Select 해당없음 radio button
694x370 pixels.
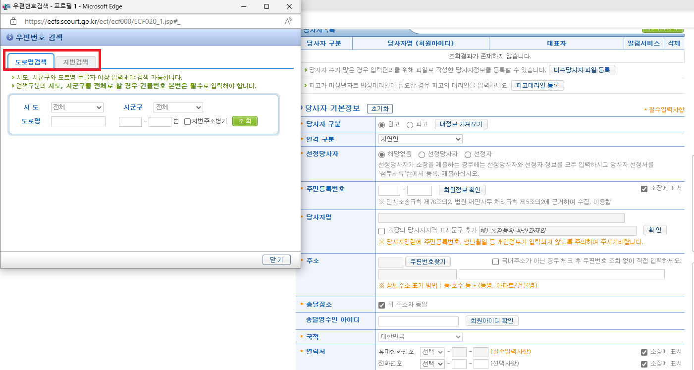[x=381, y=155]
